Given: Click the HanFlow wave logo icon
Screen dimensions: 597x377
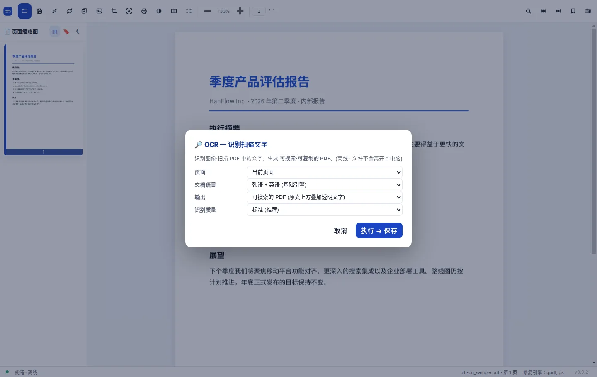Looking at the screenshot, I should [8, 11].
